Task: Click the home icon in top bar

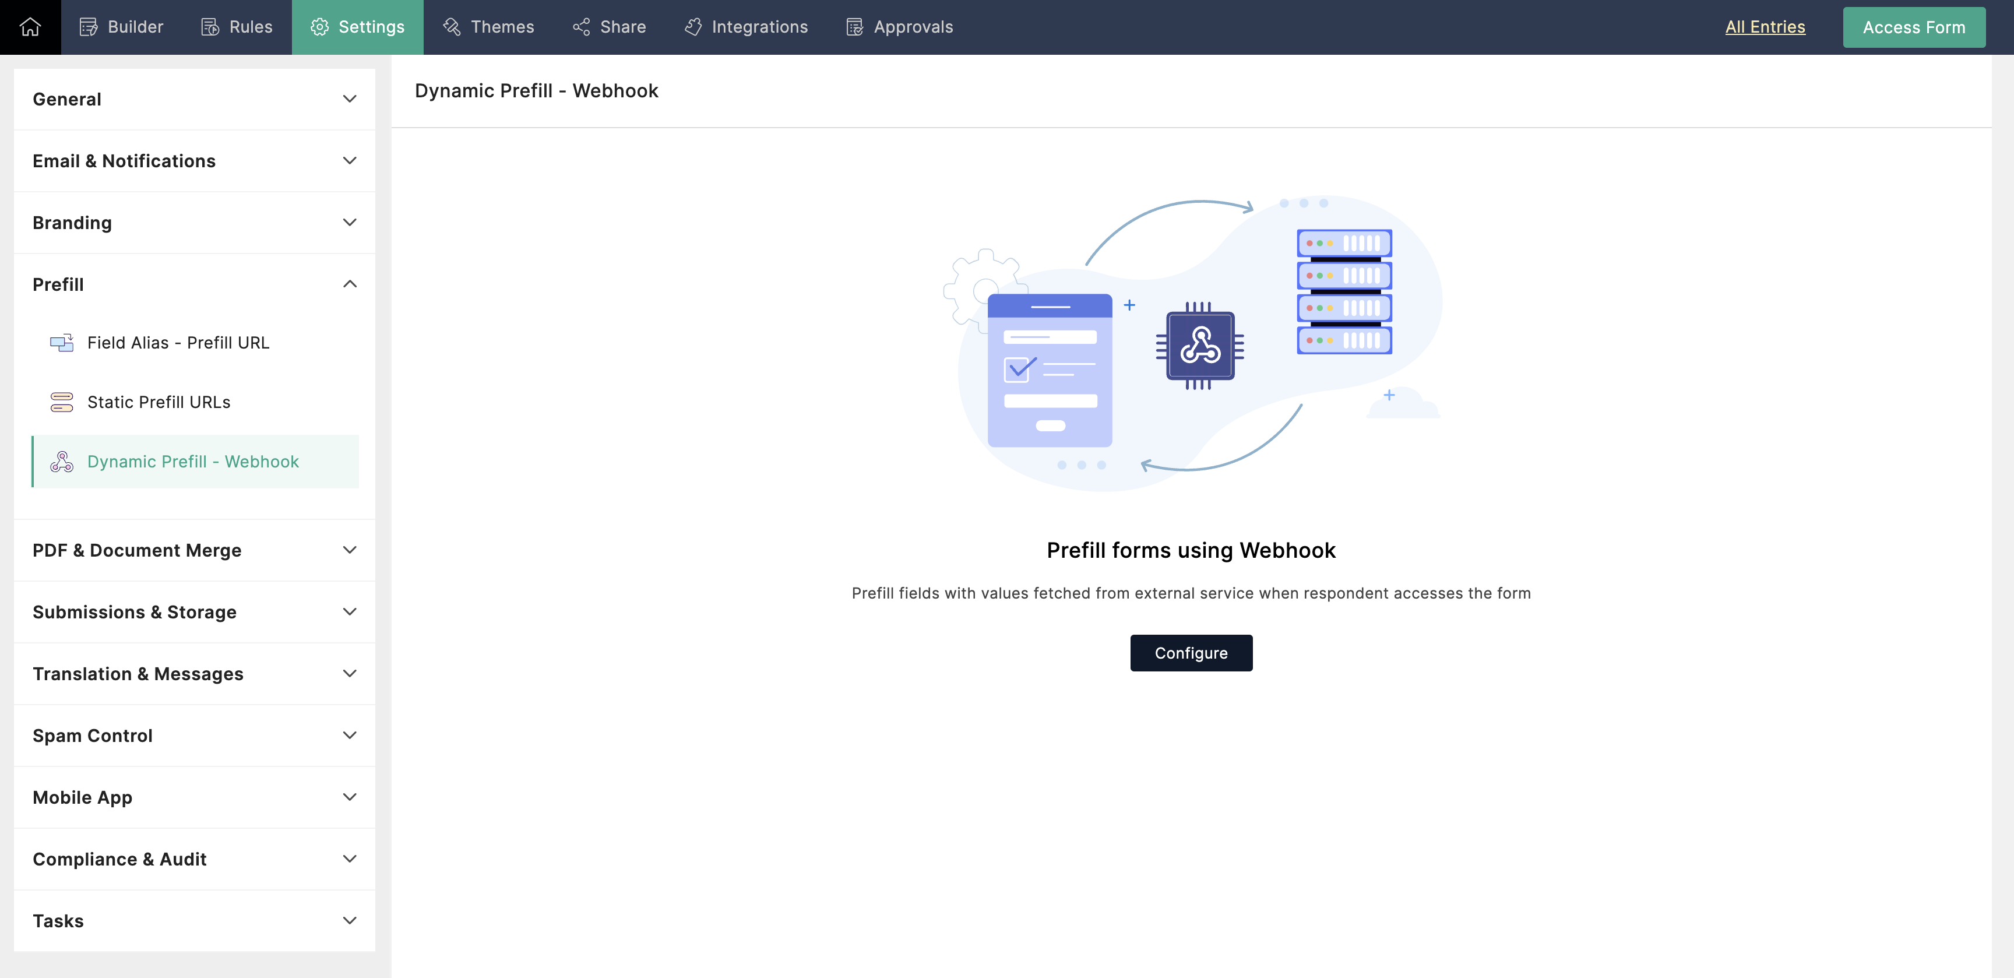Action: [x=30, y=27]
